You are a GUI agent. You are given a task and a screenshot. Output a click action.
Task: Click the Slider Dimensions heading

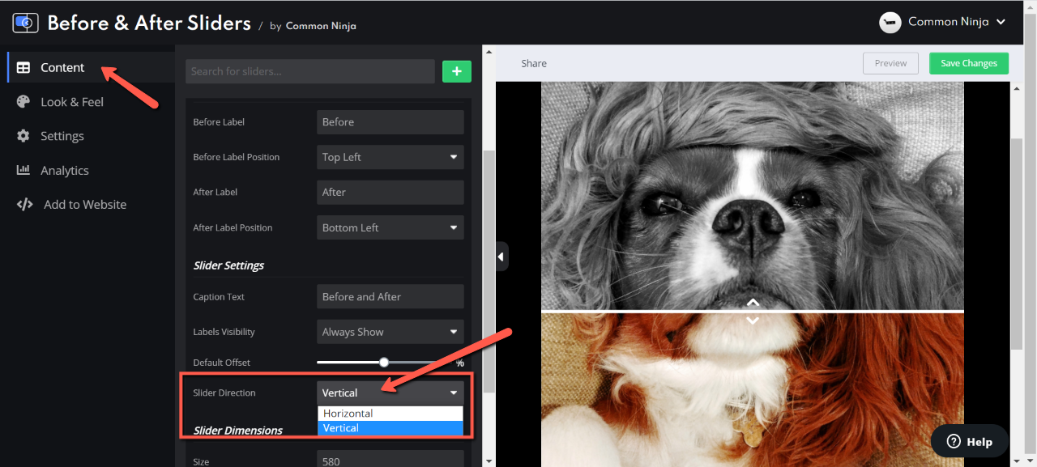coord(238,431)
